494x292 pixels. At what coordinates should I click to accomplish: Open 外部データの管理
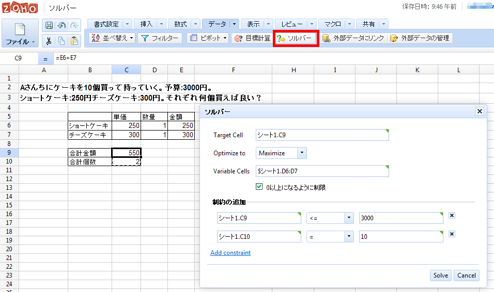tap(420, 38)
